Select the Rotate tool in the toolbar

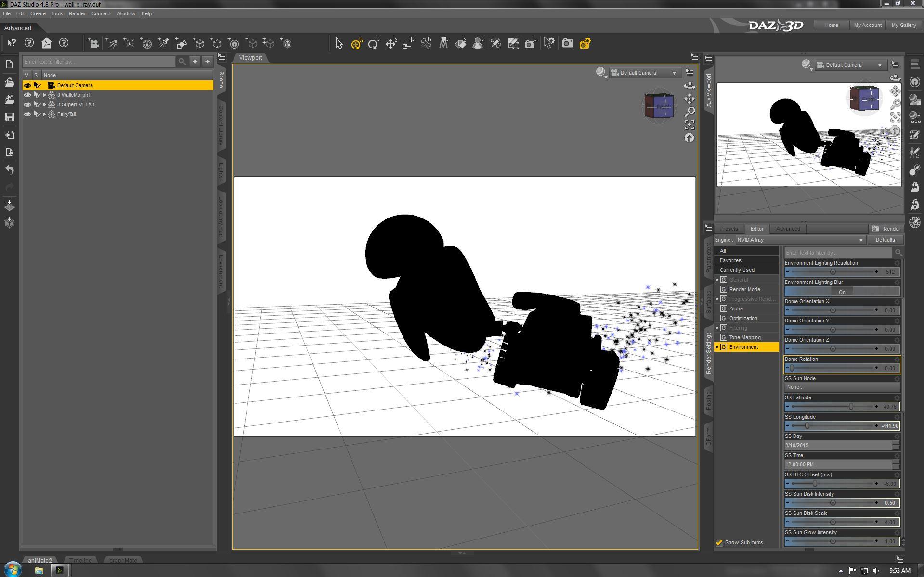pyautogui.click(x=373, y=44)
